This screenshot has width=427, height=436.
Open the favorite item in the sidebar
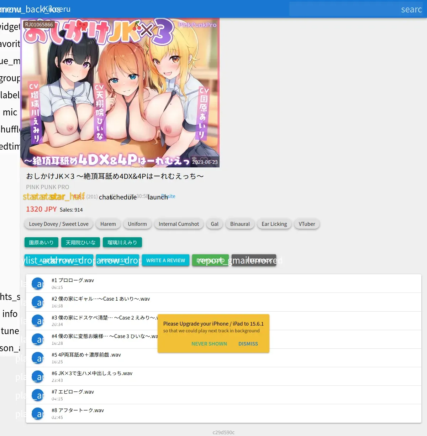[10, 44]
